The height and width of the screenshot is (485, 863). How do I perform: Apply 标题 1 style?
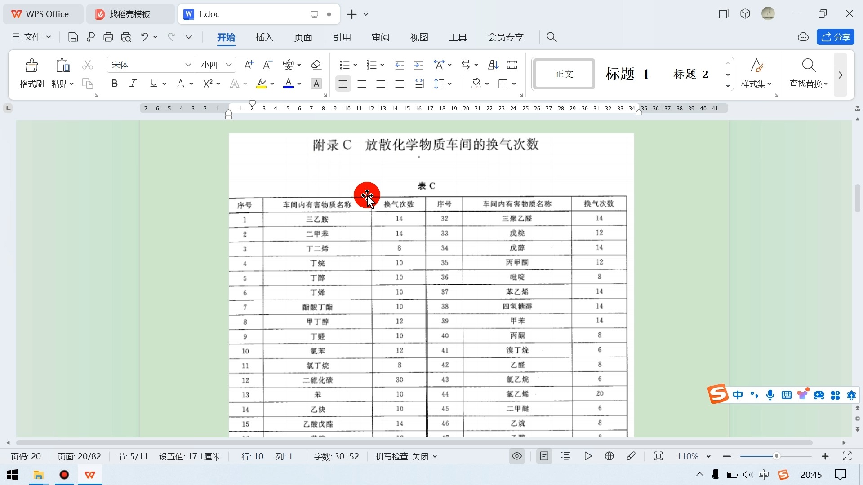[627, 74]
